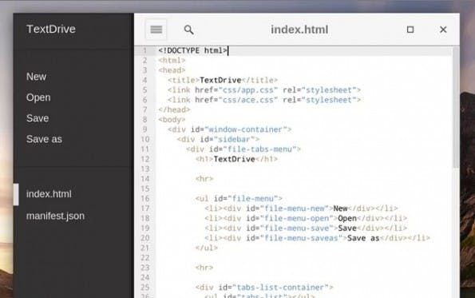Click the TextDrive heading in the sidebar
Screen dimensions: 475x298
(x=51, y=29)
